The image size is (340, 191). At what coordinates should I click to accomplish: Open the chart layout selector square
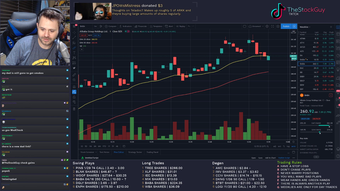point(244,26)
